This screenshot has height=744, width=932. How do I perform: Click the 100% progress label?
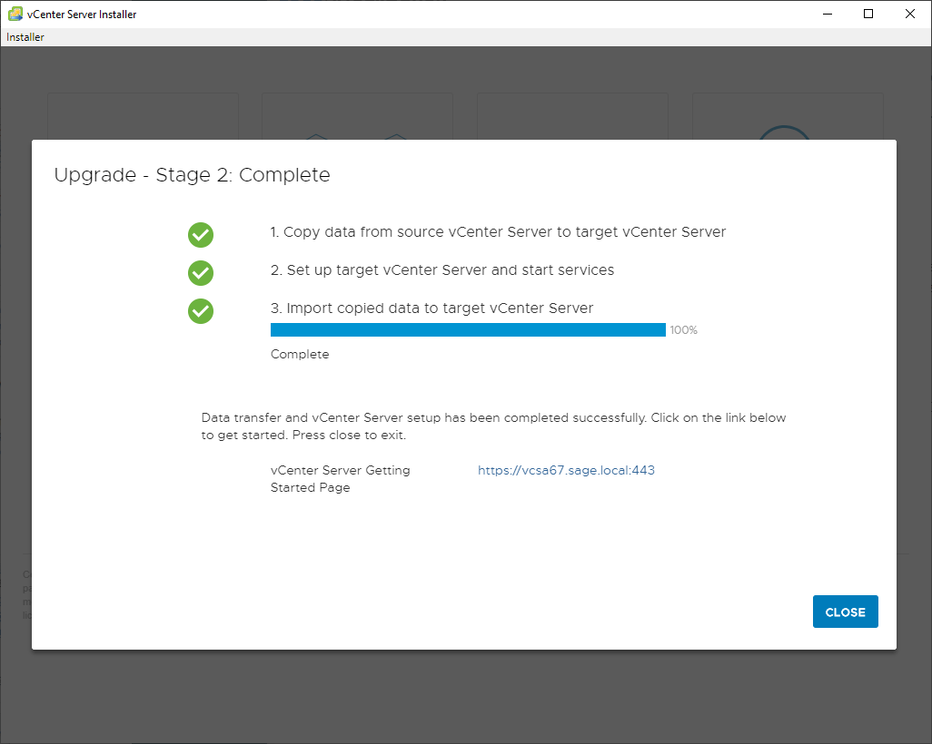pyautogui.click(x=683, y=330)
